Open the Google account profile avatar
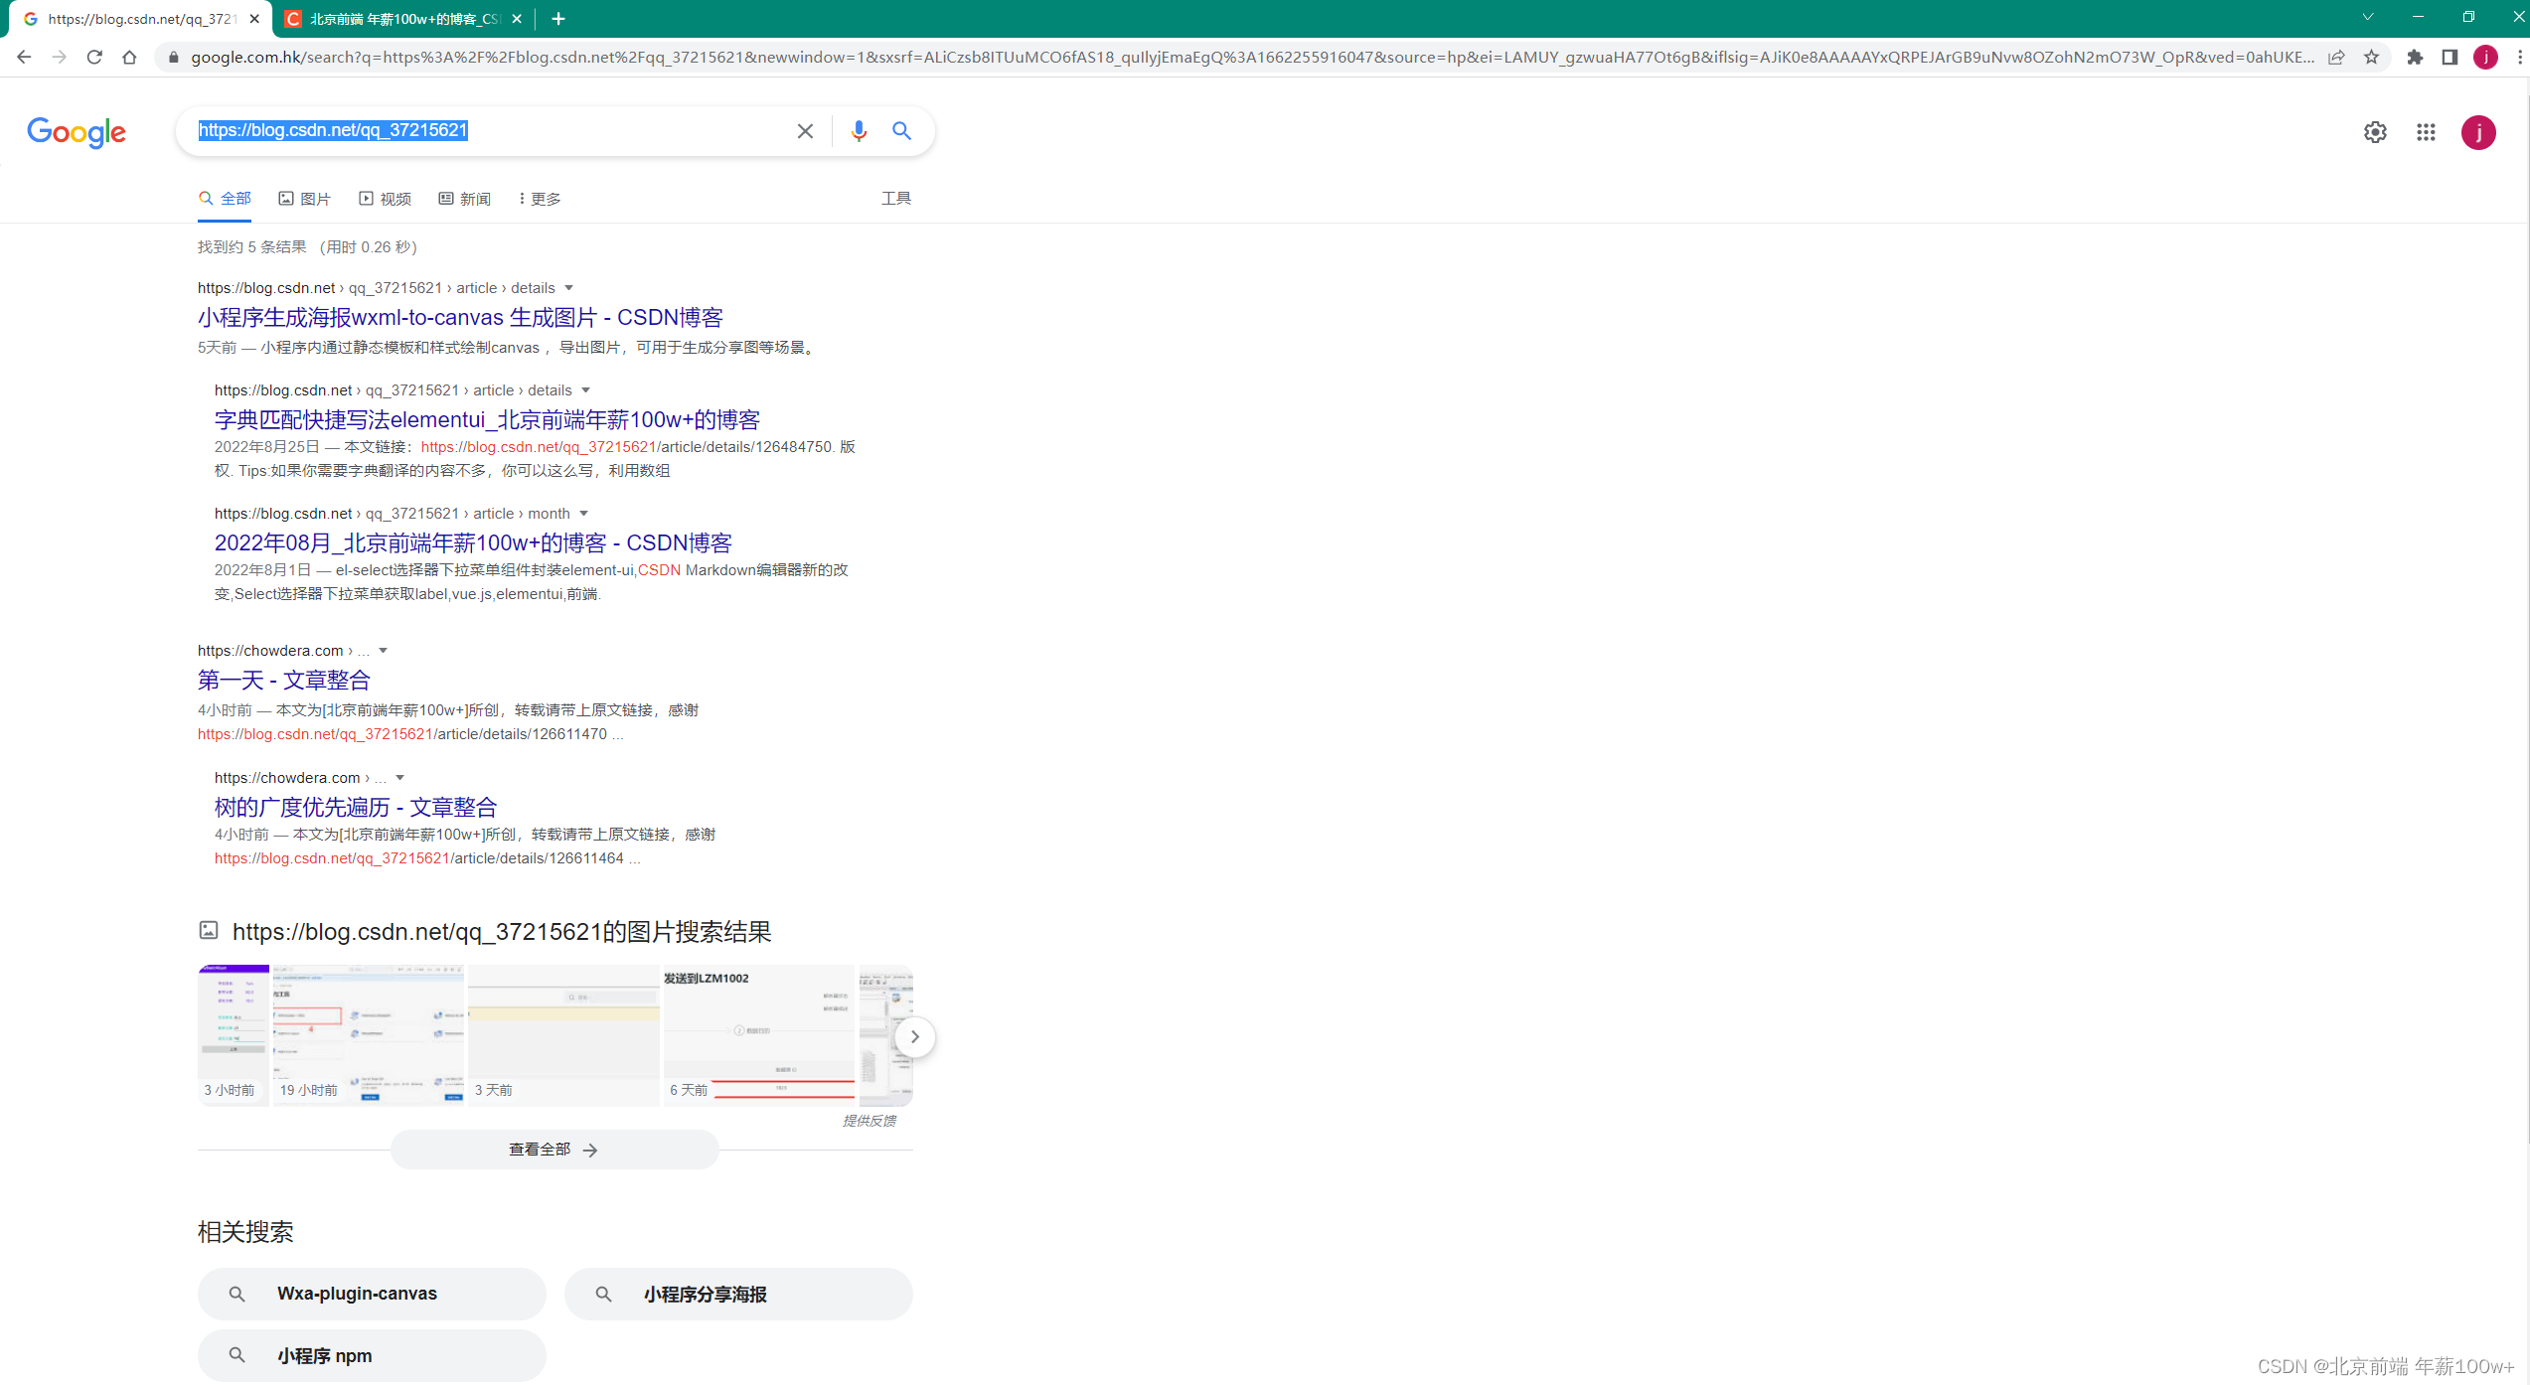This screenshot has width=2530, height=1385. pyautogui.click(x=2477, y=132)
